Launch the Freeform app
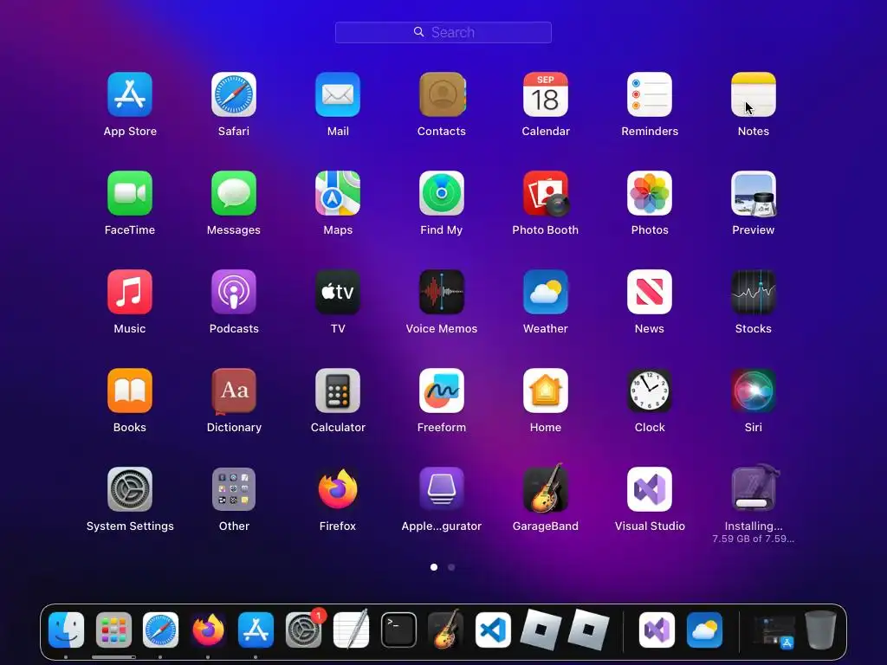This screenshot has height=665, width=887. tap(442, 391)
